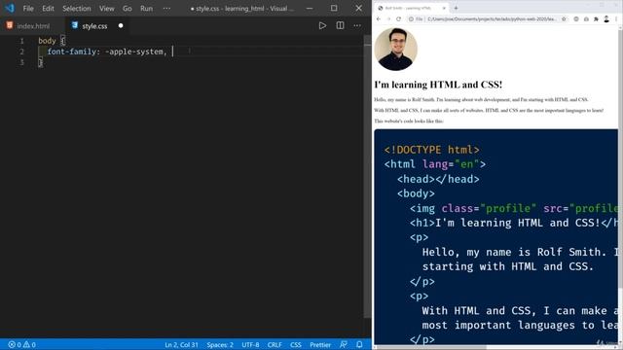Click the browser page vertical scrollbar
Screen dimensions: 623x350
[620, 158]
